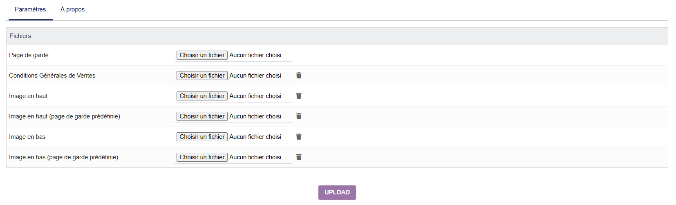The width and height of the screenshot is (676, 205).
Task: Click Aucun fichier choisi in Image en haut row
Action: 255,96
